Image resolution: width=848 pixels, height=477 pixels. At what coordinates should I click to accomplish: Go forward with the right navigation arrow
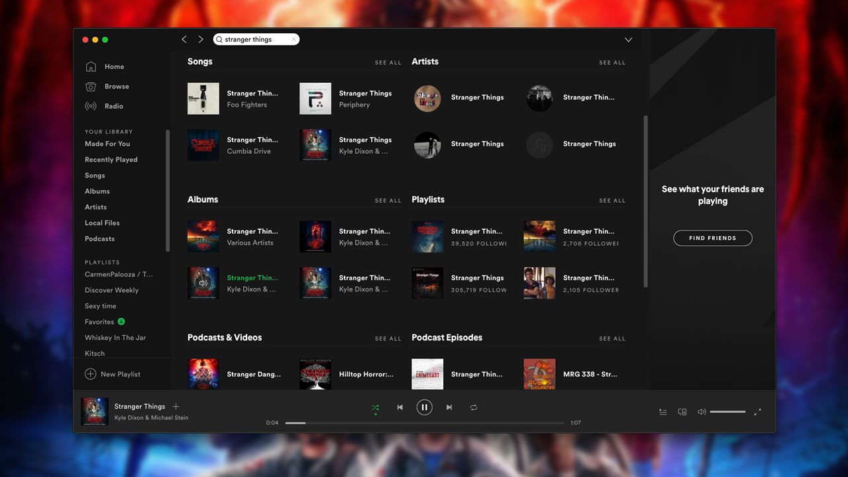coord(201,40)
